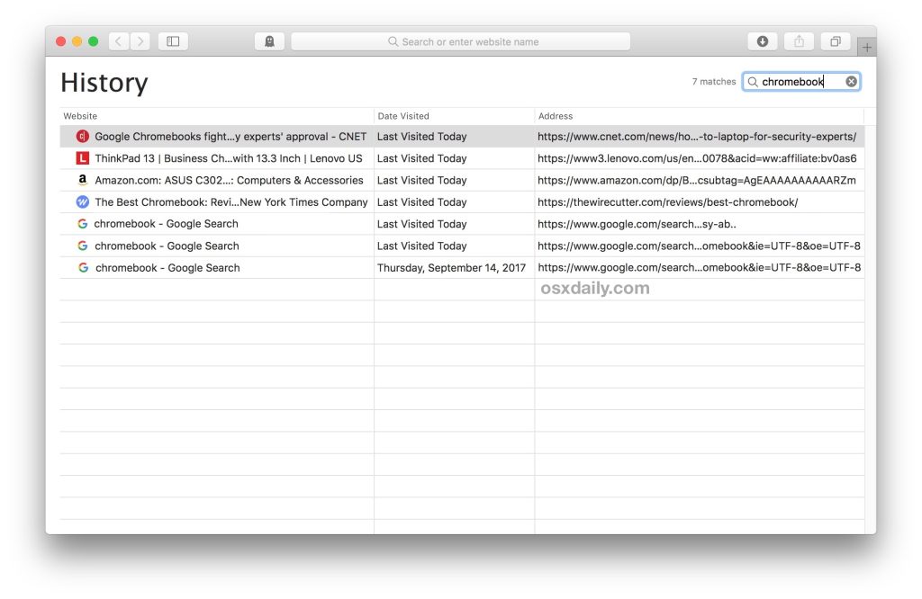This screenshot has width=922, height=599.
Task: Select Amazon.com ASUS C302 history entry
Action: point(462,180)
